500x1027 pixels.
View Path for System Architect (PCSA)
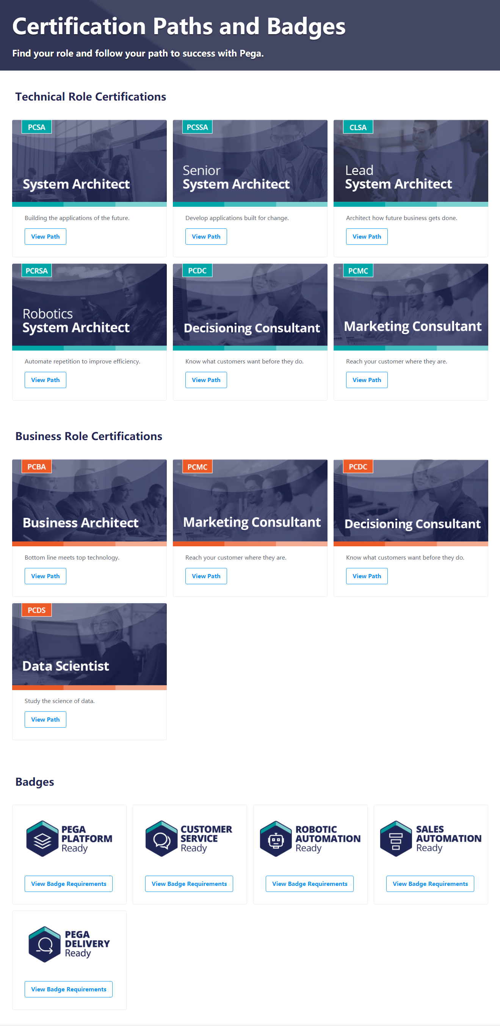point(45,236)
